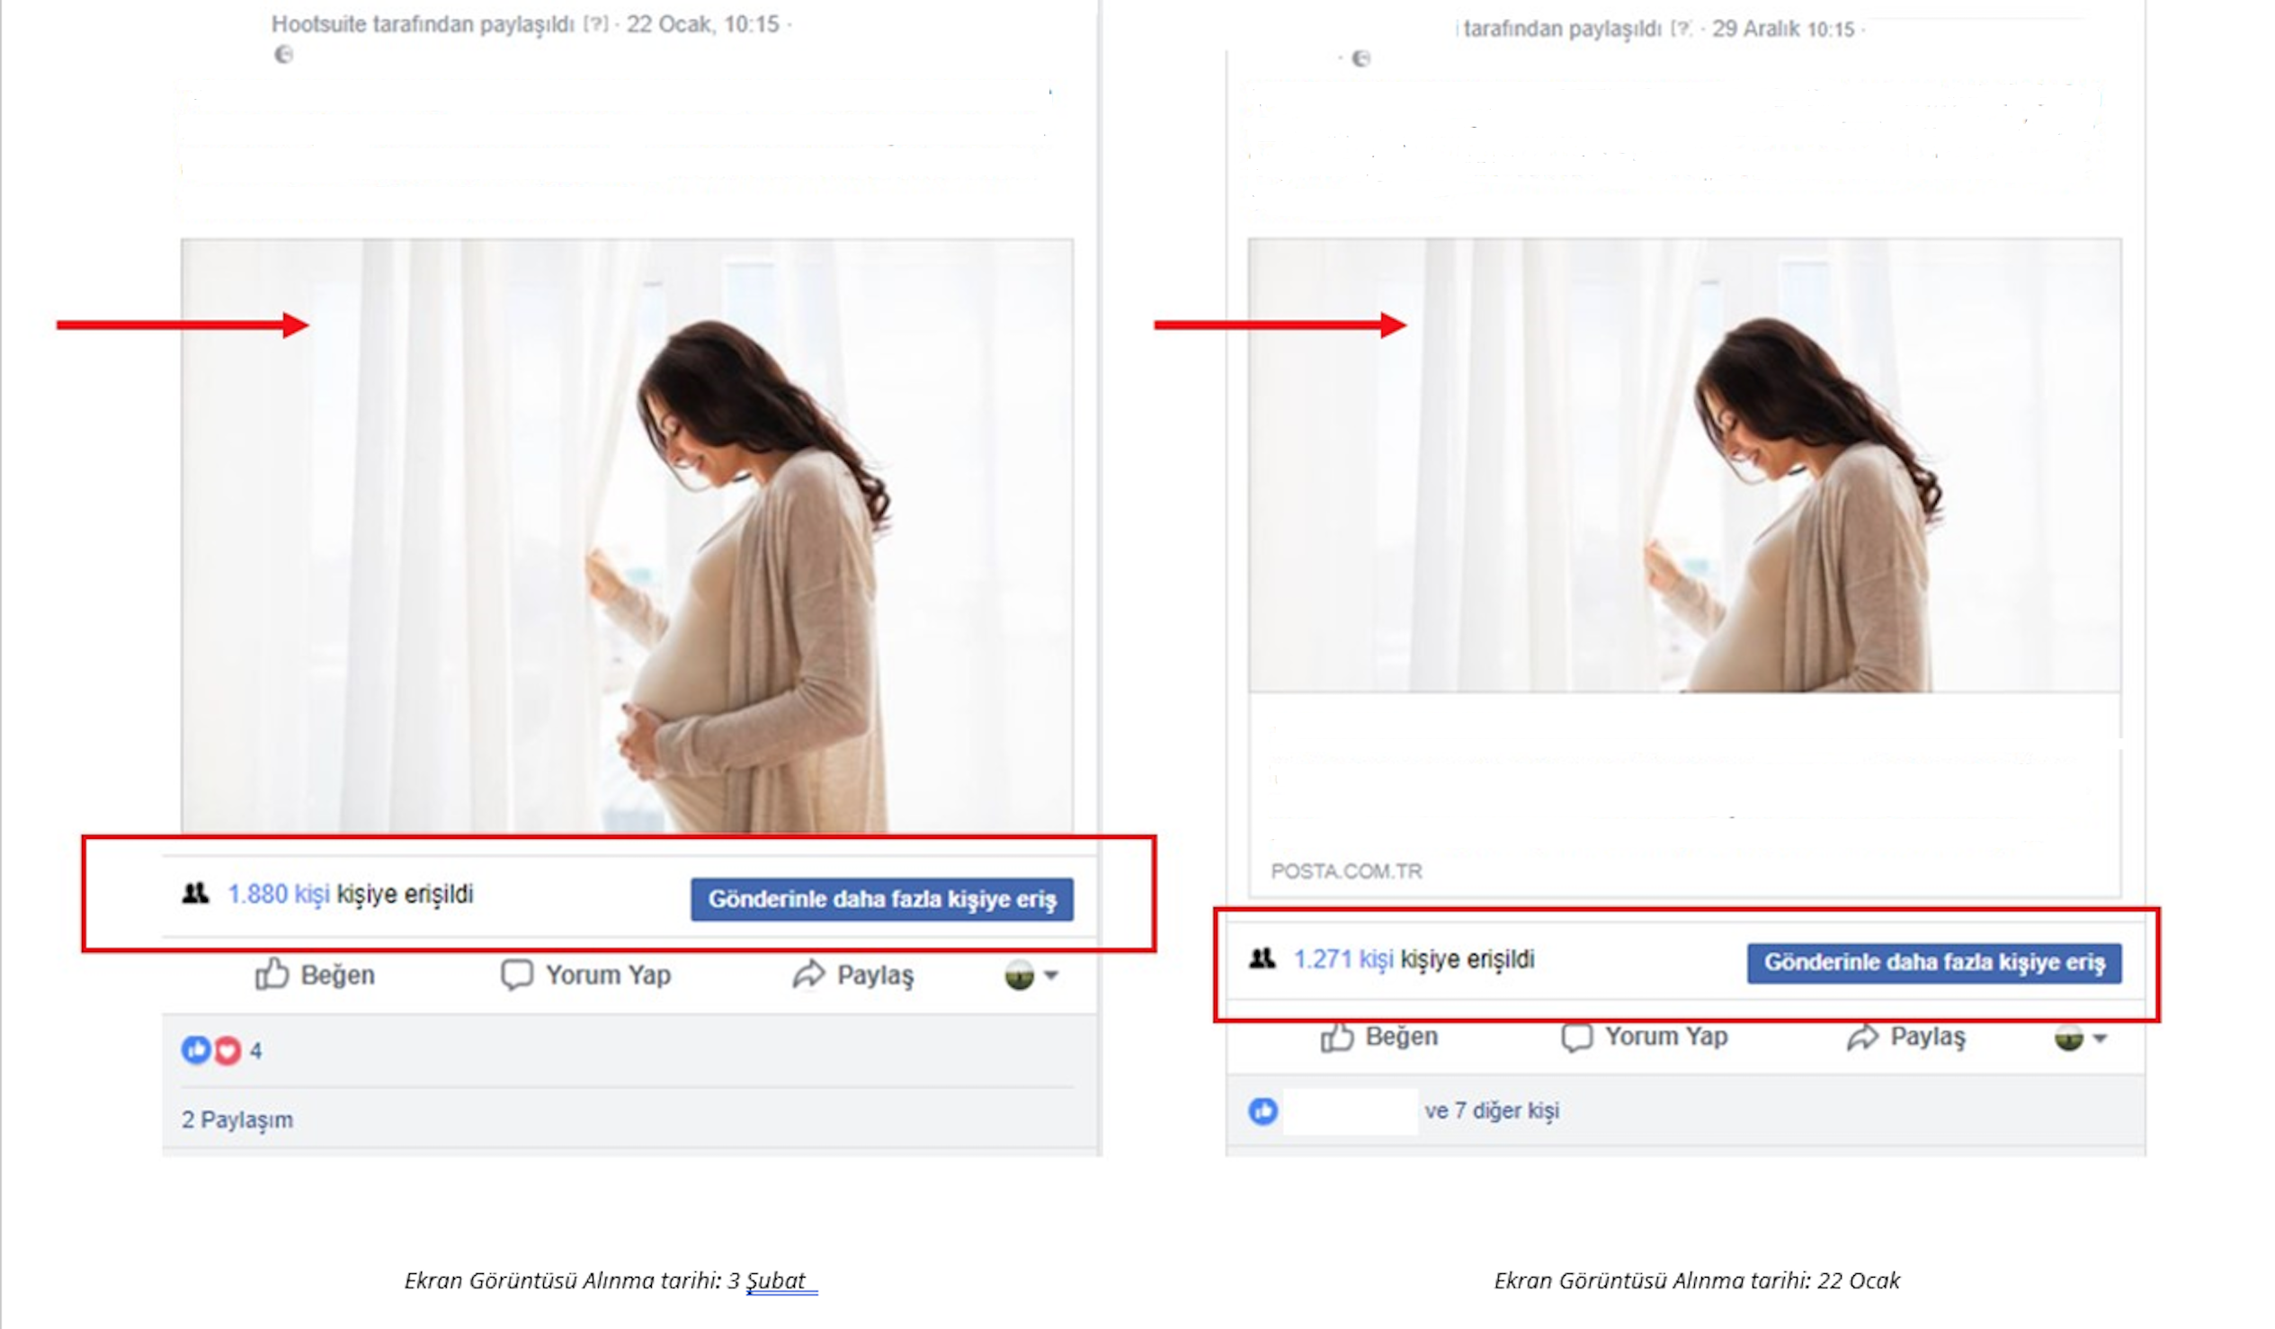Screen dimensions: 2275x1329
Task: Click blue like reaction icon on left post
Action: [x=196, y=1050]
